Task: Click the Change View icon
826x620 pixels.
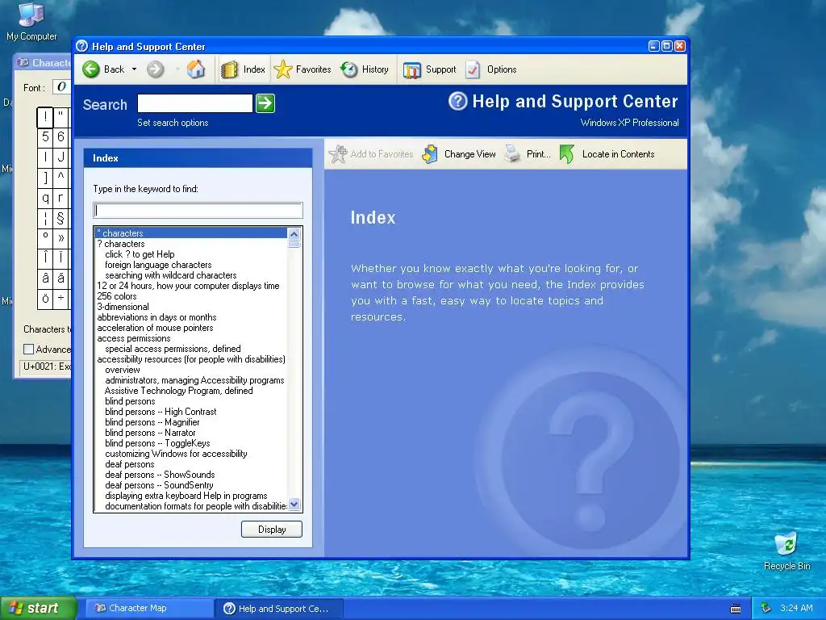Action: [430, 154]
